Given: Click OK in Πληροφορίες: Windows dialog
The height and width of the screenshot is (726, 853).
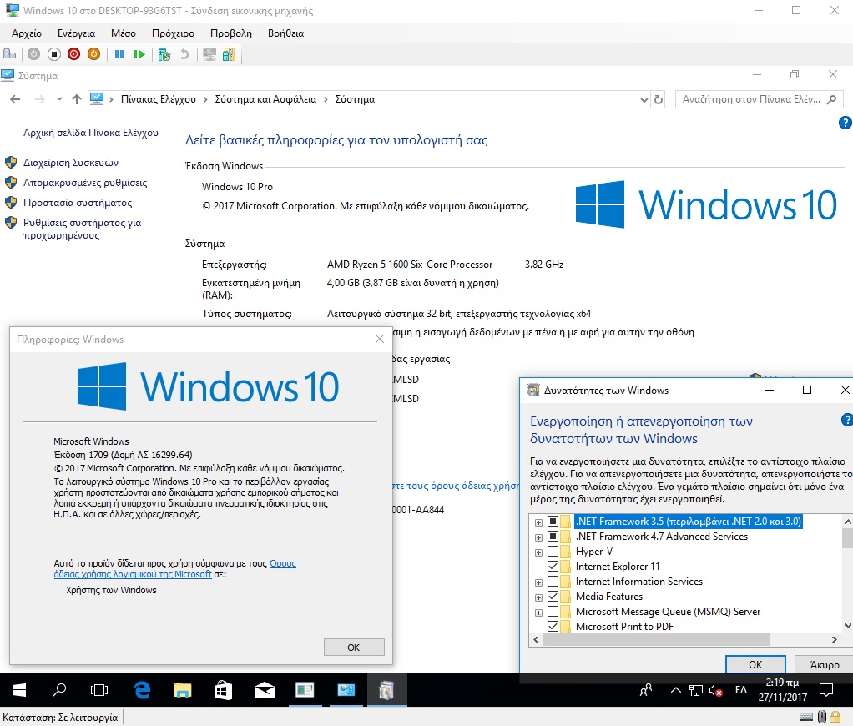Looking at the screenshot, I should (354, 648).
